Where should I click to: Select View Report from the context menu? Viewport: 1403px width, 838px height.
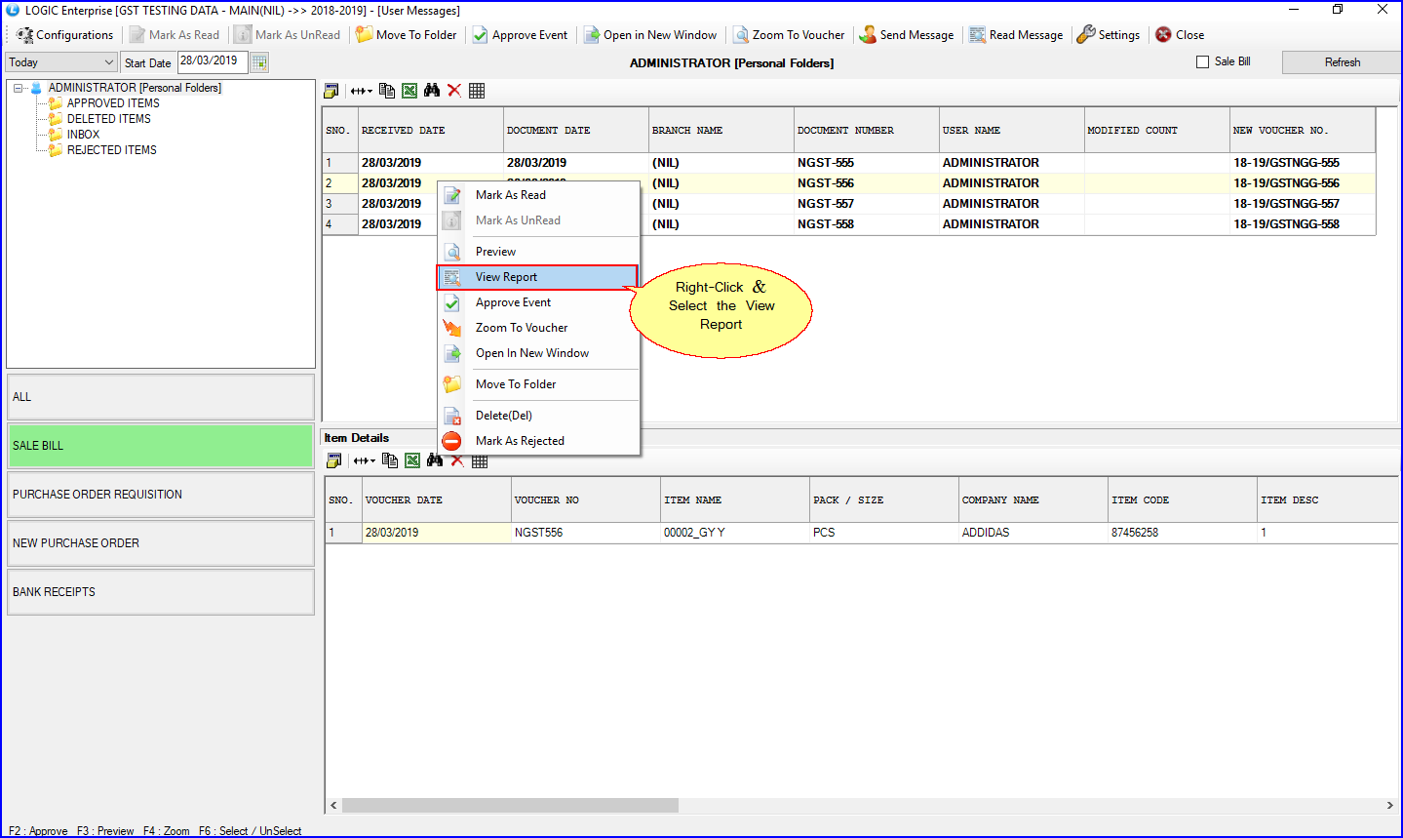click(x=506, y=277)
